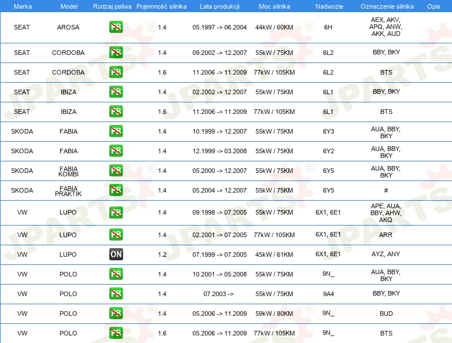Select the FABIA KOMBI model cell
The height and width of the screenshot is (343, 452).
68,171
